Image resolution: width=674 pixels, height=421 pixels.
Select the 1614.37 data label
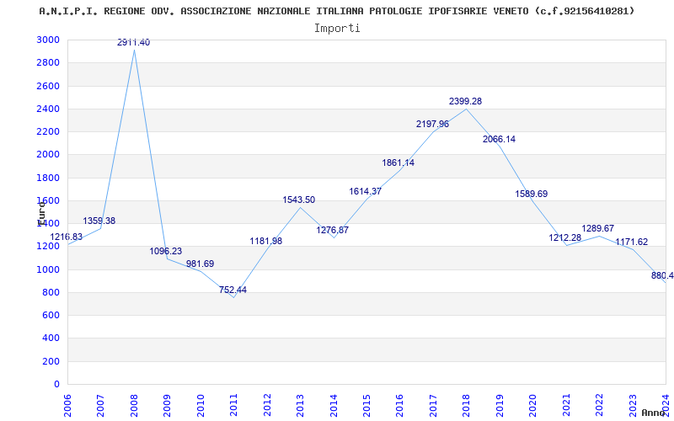(366, 192)
